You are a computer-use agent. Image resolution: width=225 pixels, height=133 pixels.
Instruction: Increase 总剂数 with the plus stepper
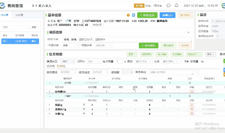pos(132,72)
